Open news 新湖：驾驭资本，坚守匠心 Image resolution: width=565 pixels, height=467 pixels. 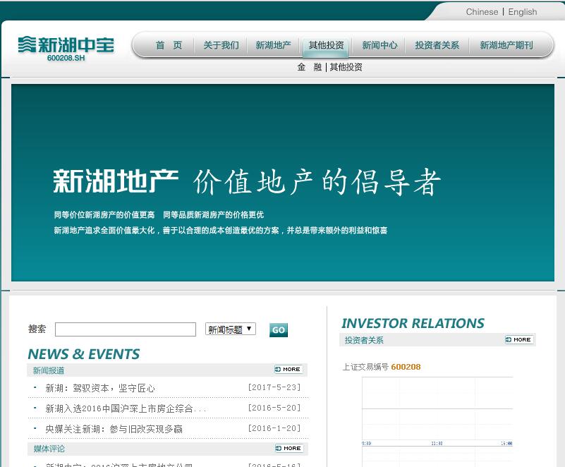tap(100, 388)
